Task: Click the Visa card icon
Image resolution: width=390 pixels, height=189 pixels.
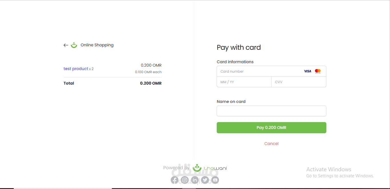Action: (x=307, y=71)
